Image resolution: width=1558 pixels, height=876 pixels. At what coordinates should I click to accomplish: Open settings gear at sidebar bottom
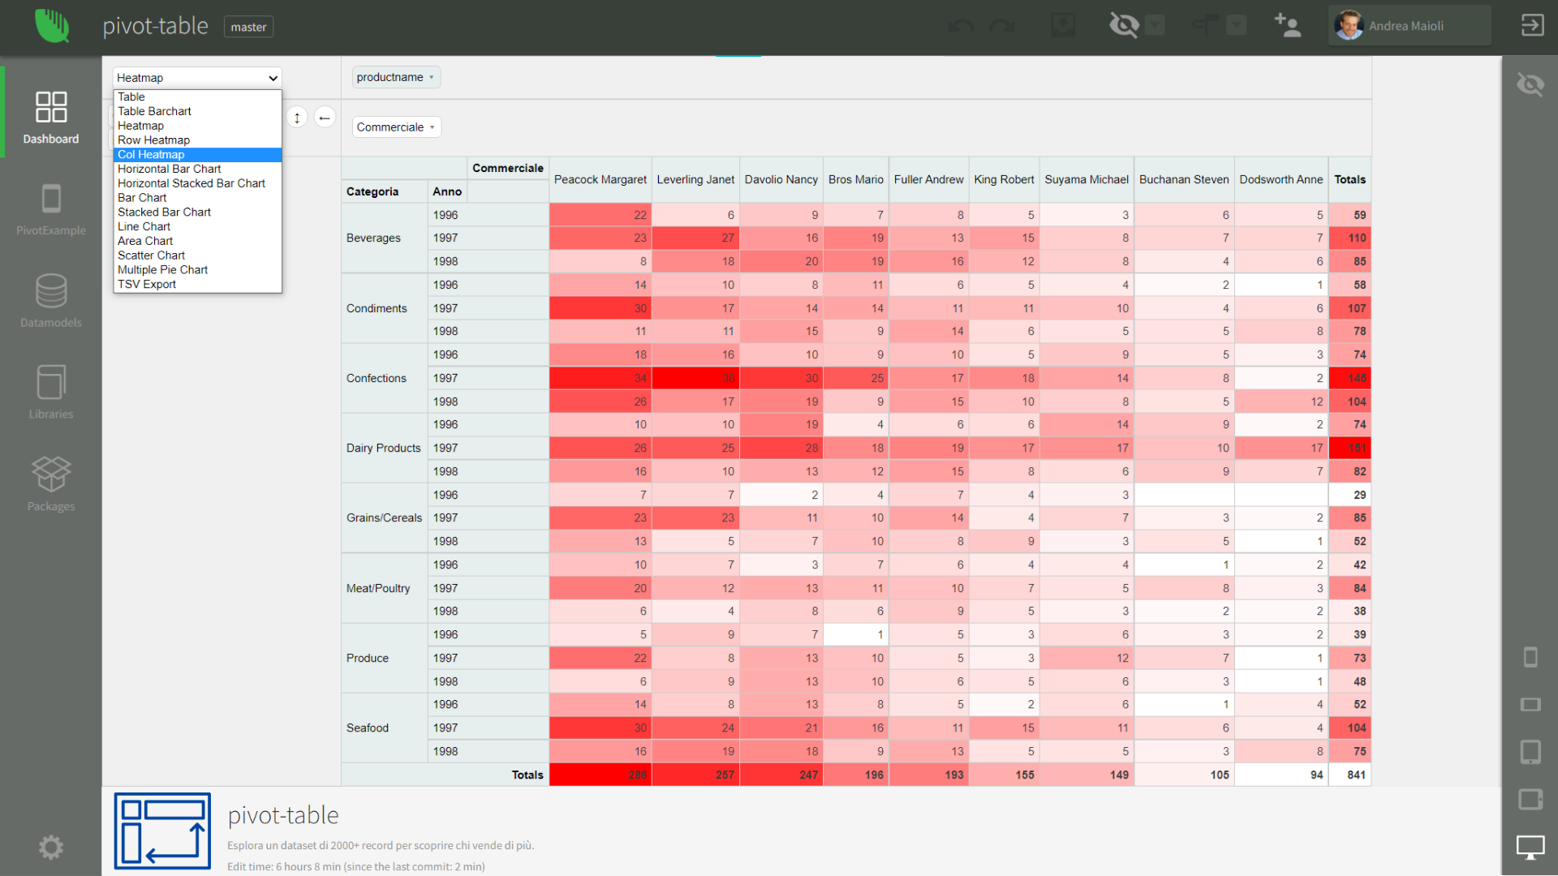(51, 848)
